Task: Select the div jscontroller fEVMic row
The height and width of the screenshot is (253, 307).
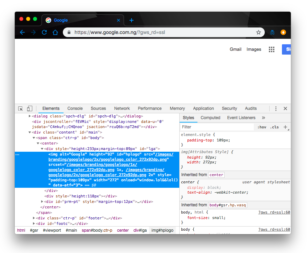Action: click(97, 124)
